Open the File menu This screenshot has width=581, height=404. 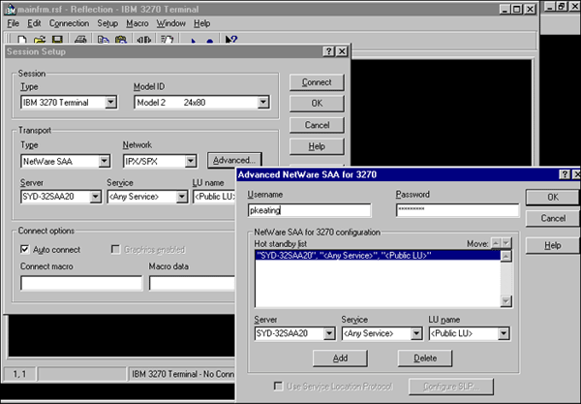(x=13, y=23)
